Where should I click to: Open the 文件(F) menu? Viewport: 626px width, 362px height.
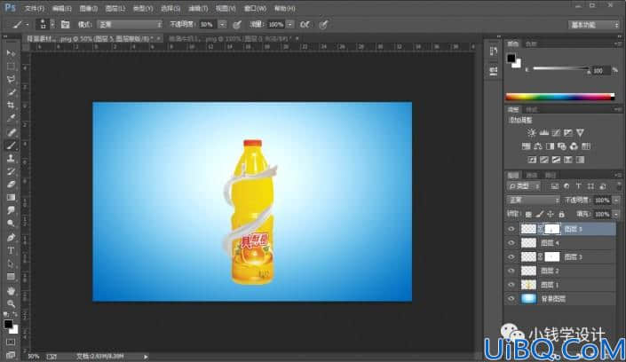(35, 8)
